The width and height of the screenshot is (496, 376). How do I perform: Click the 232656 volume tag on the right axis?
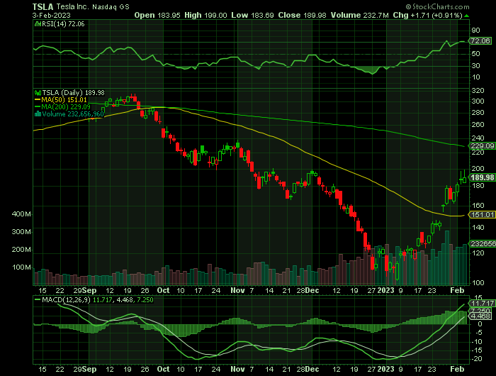point(483,244)
